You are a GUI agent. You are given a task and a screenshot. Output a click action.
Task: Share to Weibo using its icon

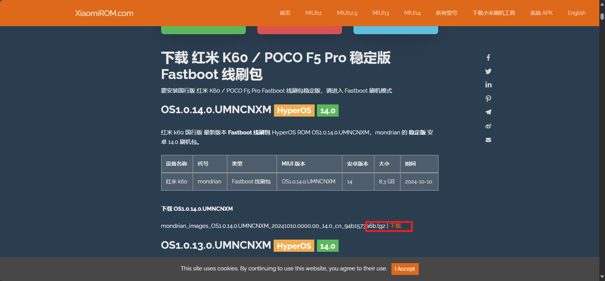488,126
